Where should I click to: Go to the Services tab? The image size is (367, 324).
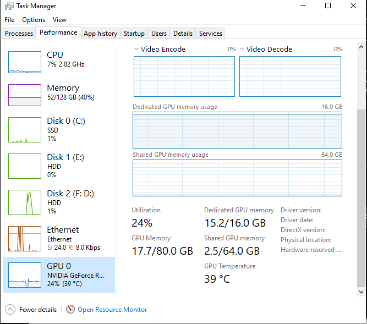[x=211, y=34]
